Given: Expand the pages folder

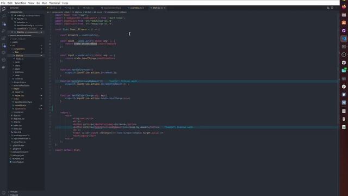Looking at the screenshot, I should 17,69.
